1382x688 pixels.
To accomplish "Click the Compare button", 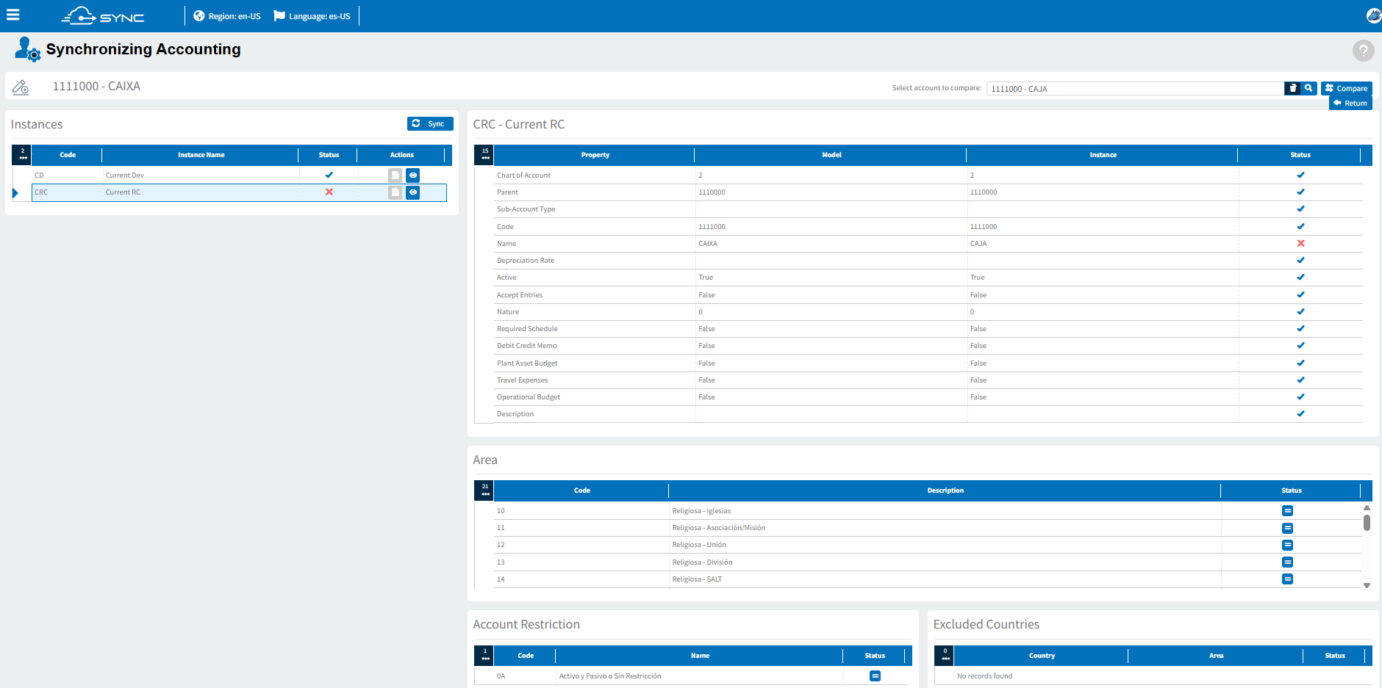I will [1346, 88].
